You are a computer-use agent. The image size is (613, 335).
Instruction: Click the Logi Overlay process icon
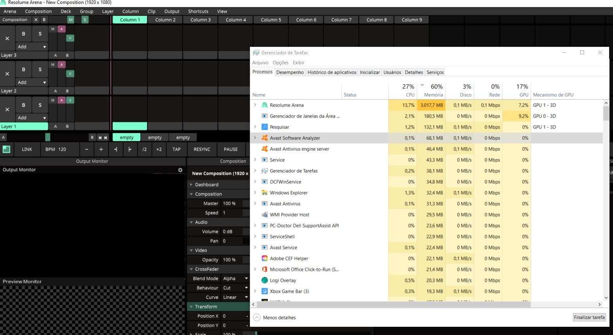coord(264,280)
